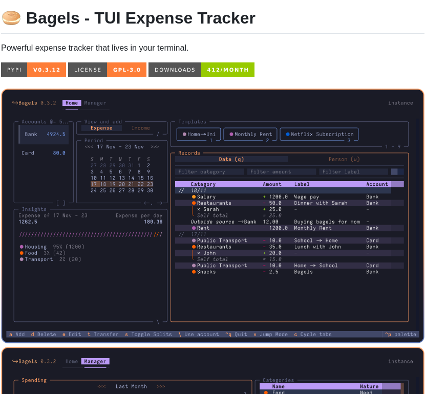Click Self total row showing 15.0
Image resolution: width=425 pixels, height=394 pixels.
289,259
